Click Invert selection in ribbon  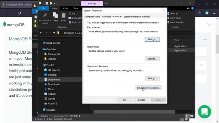click(x=176, y=22)
